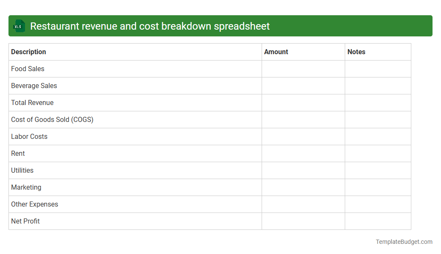
Task: Select the Total Revenue row label
Action: pyautogui.click(x=32, y=102)
